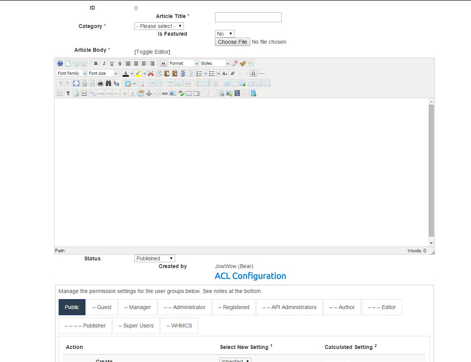
Task: Expand the numbered list style arrow
Action: point(205,73)
